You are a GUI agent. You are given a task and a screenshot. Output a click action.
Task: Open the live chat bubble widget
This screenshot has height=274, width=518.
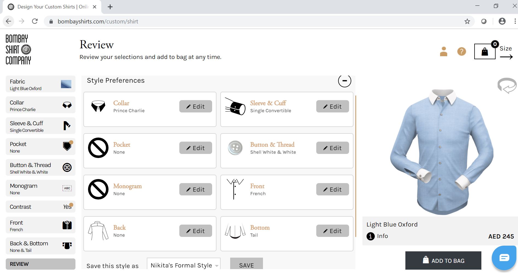504,257
